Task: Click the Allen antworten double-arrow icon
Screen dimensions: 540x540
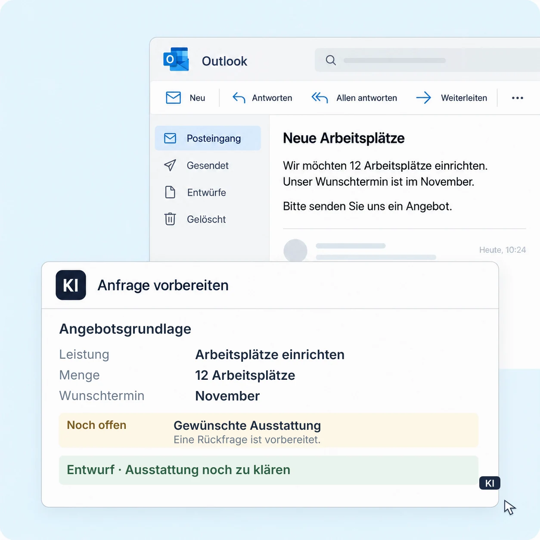Action: 320,98
